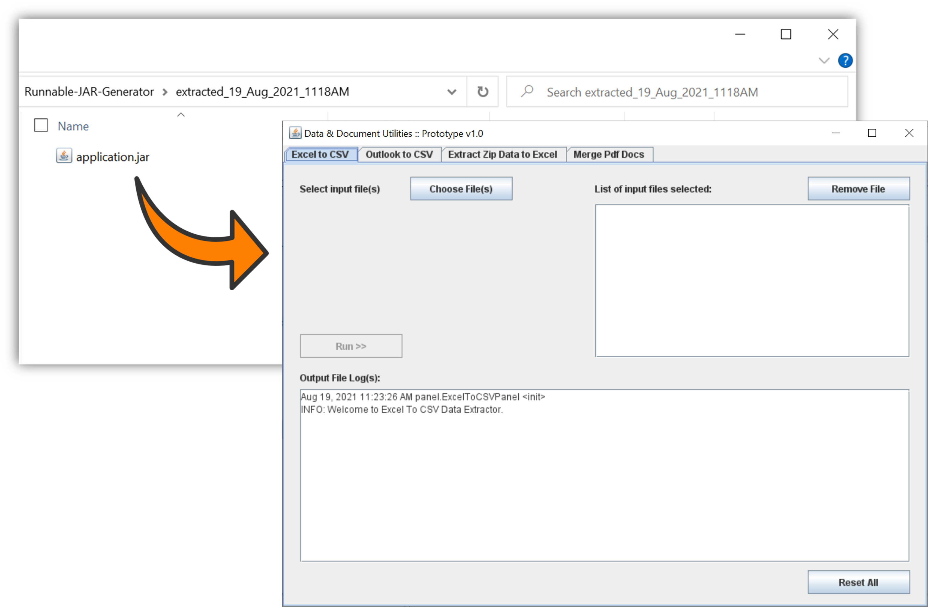
Task: Tick the select-all checkbox beside Name
Action: tap(41, 125)
